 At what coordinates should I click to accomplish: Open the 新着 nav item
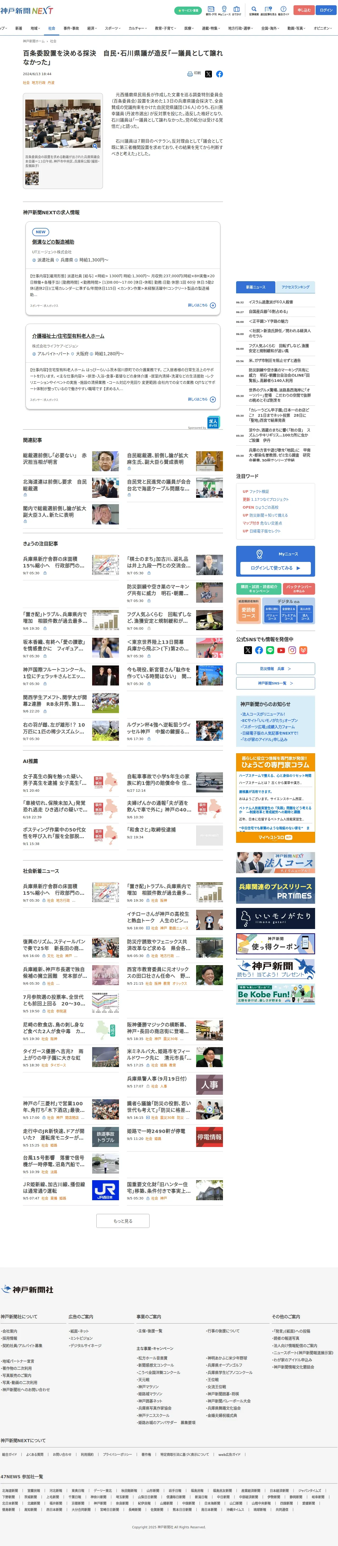pos(19,28)
